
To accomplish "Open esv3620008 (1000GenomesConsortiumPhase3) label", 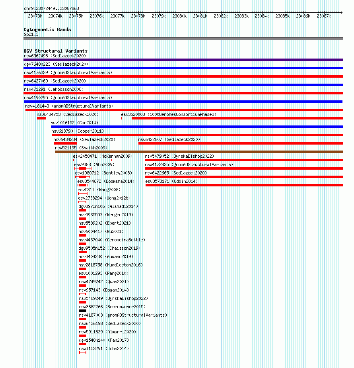I will (x=169, y=115).
